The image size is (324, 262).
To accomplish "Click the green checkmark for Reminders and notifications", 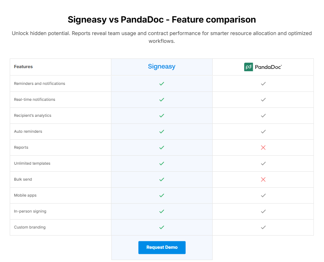I will [162, 83].
